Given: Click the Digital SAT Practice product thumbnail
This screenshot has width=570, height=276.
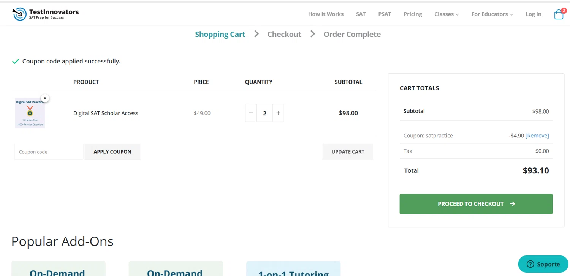Looking at the screenshot, I should point(30,113).
